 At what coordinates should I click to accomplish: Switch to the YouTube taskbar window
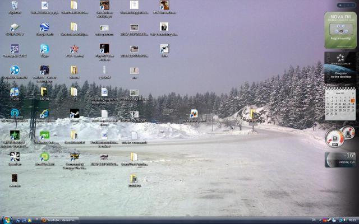click(62, 220)
